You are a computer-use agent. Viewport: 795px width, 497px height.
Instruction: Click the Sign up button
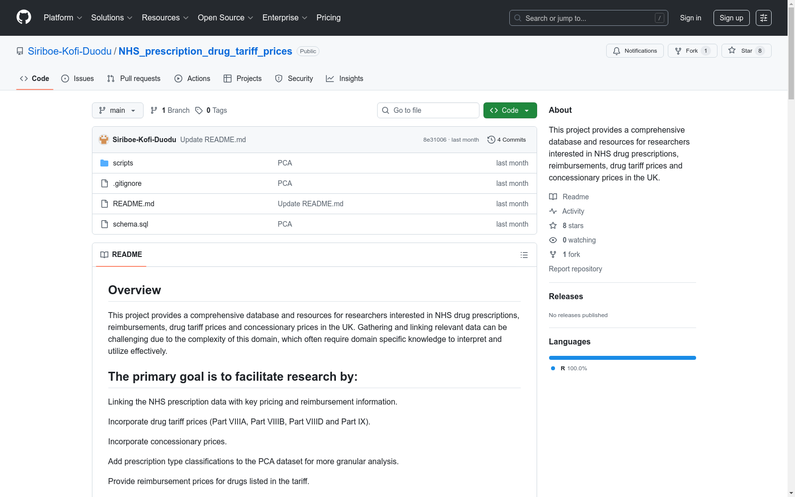pyautogui.click(x=731, y=18)
